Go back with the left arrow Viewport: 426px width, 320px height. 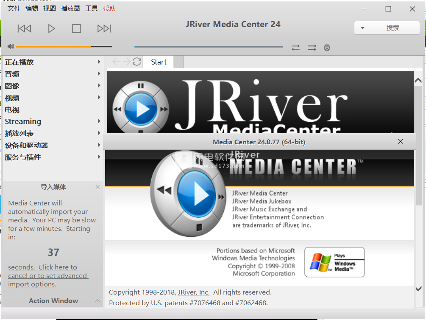[x=116, y=62]
